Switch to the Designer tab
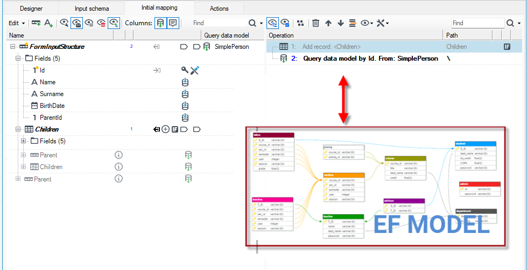 coord(31,9)
